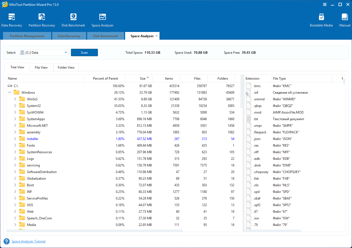Screen dimensions: 352x248
Task: Sort by the Items column header
Action: pyautogui.click(x=166, y=79)
